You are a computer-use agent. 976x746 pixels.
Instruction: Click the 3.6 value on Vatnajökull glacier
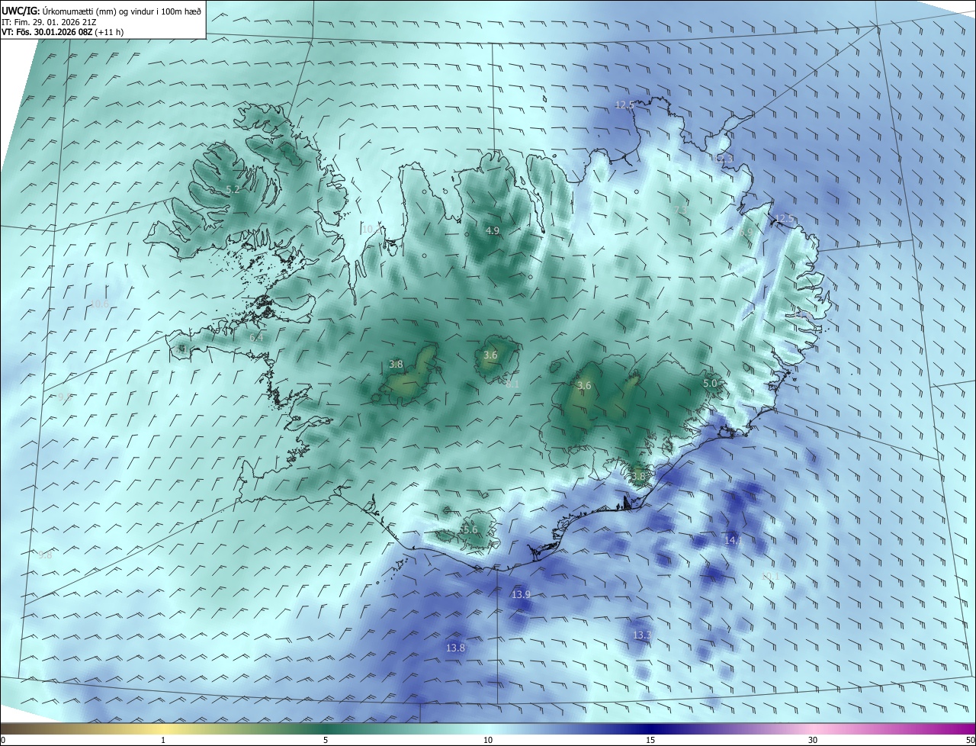(x=584, y=386)
